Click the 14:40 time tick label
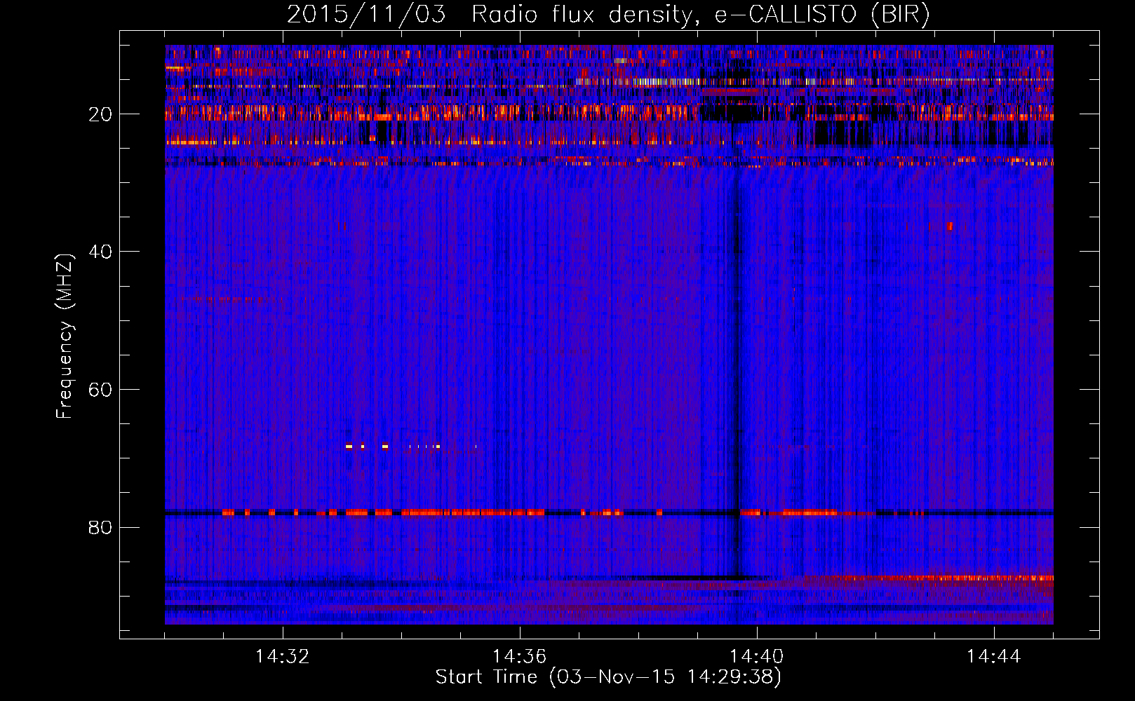Viewport: 1135px width, 701px height. click(x=757, y=657)
